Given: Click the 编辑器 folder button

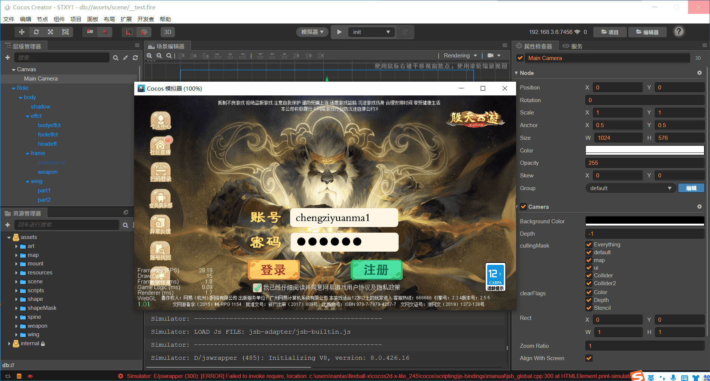Looking at the screenshot, I should 647,32.
